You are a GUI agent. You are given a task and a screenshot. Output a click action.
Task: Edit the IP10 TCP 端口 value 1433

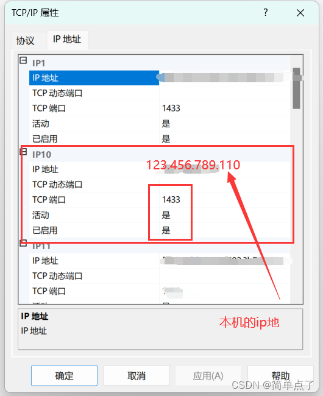(x=224, y=200)
